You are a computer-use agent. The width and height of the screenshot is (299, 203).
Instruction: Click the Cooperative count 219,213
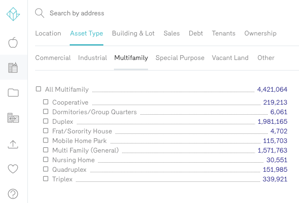[x=275, y=102]
